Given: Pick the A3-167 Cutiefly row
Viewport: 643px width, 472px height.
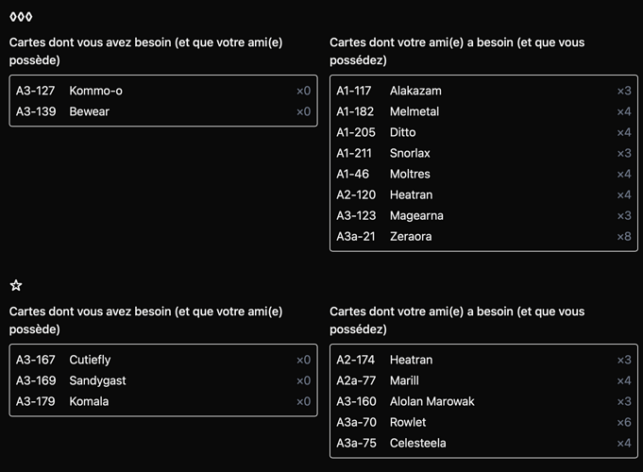Looking at the screenshot, I should tap(163, 360).
